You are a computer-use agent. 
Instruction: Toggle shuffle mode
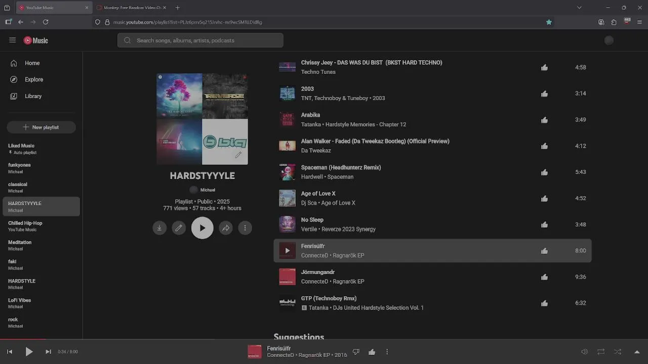click(x=618, y=352)
